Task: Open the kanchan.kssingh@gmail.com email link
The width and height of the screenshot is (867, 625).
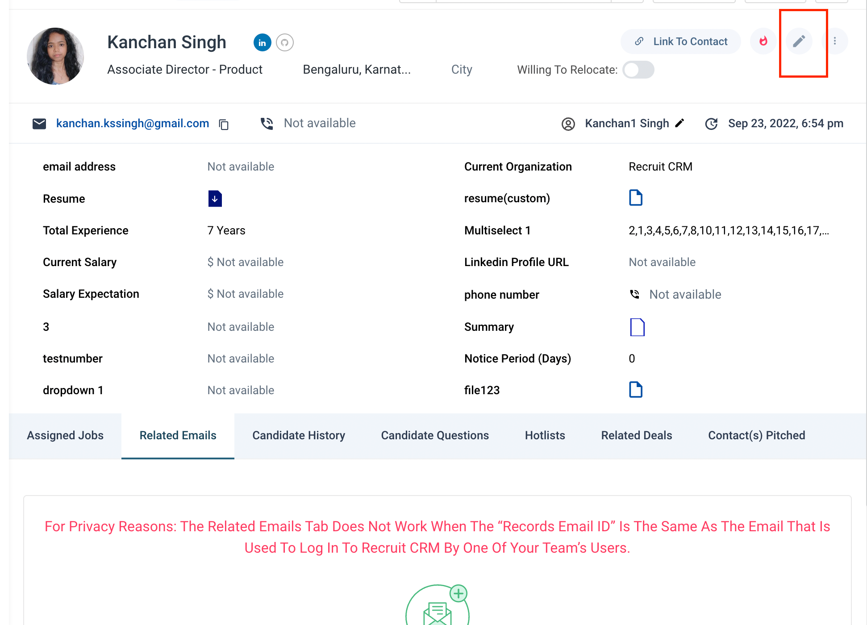Action: click(x=133, y=123)
